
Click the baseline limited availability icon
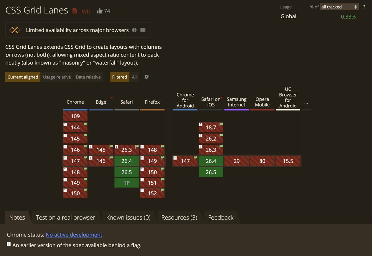point(15,30)
